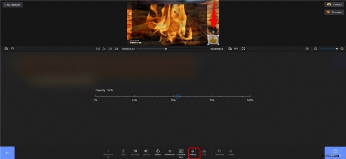Set opacity at the 25% tick mark
This screenshot has height=159, width=346.
pos(135,96)
